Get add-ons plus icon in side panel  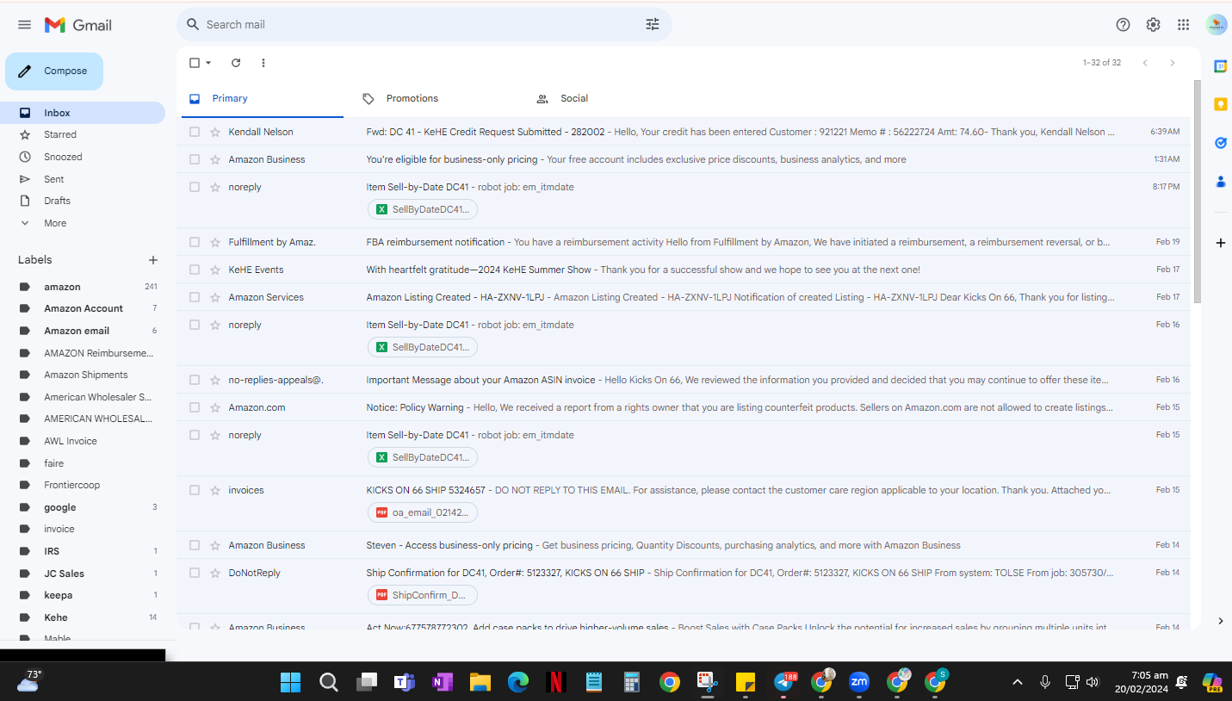pos(1220,243)
